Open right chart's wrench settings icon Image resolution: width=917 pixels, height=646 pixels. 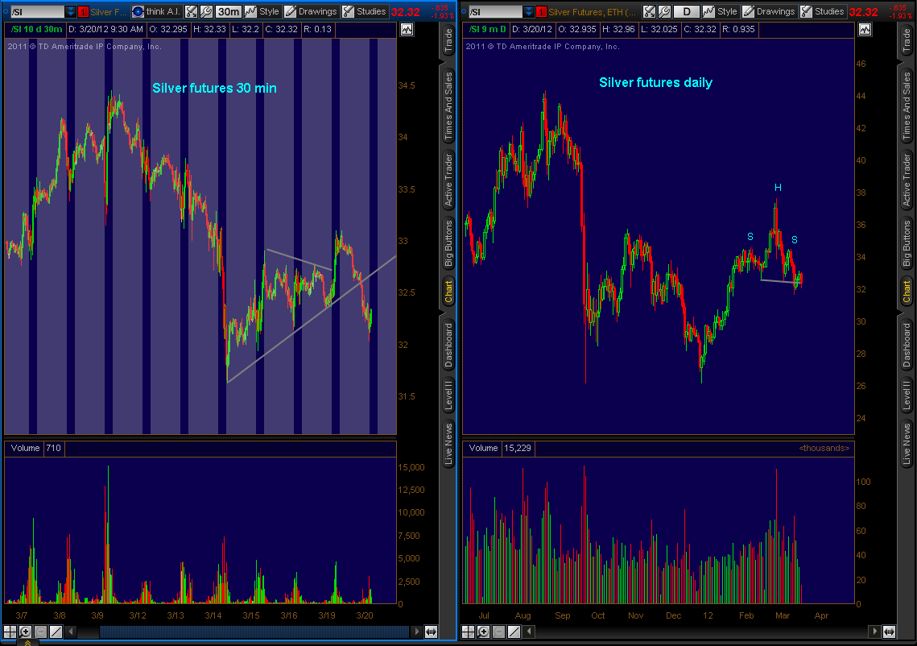663,11
